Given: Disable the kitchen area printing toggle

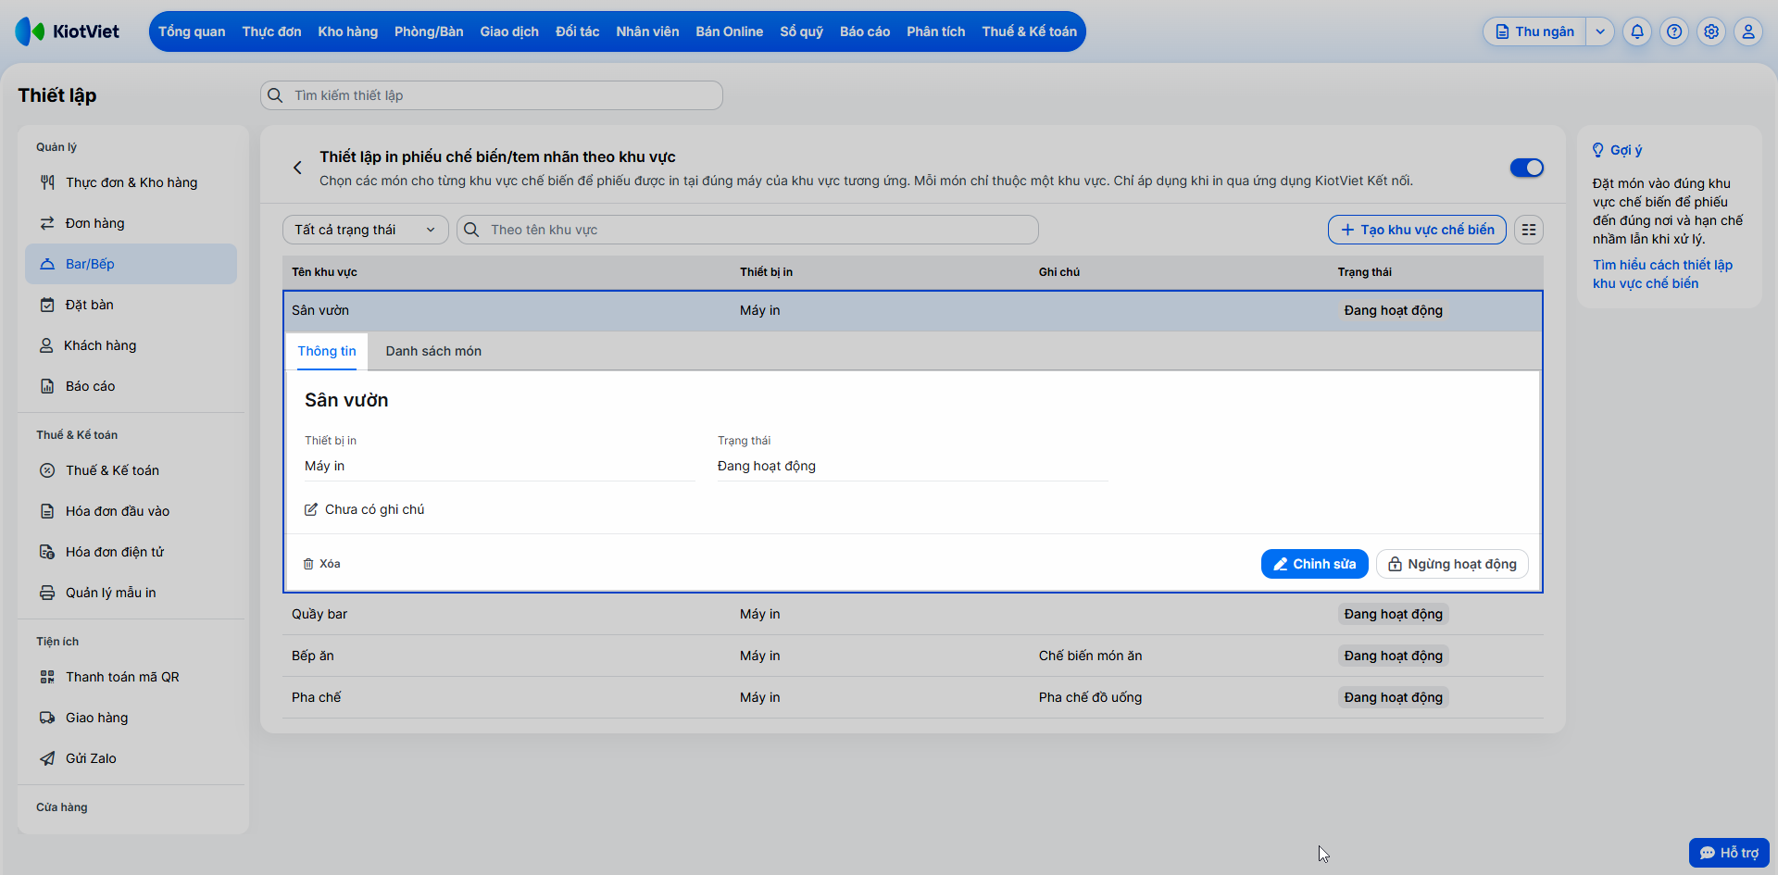Looking at the screenshot, I should (1527, 168).
